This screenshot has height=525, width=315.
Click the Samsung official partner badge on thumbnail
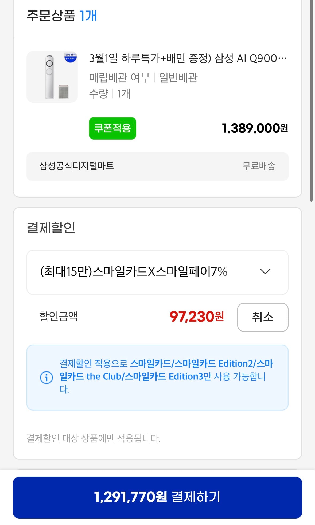pyautogui.click(x=71, y=57)
